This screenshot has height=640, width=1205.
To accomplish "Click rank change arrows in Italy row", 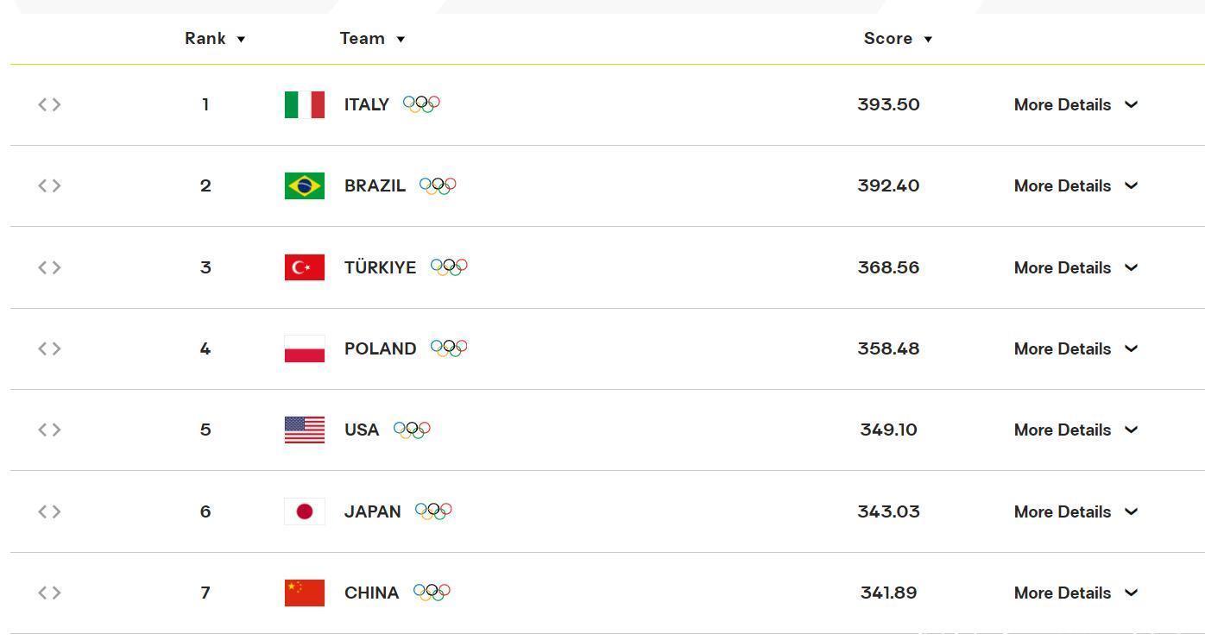I will tap(49, 104).
